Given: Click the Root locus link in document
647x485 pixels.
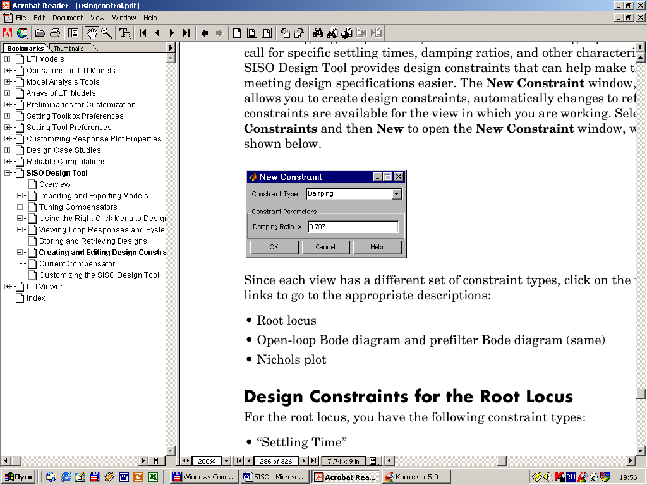Looking at the screenshot, I should click(x=286, y=320).
